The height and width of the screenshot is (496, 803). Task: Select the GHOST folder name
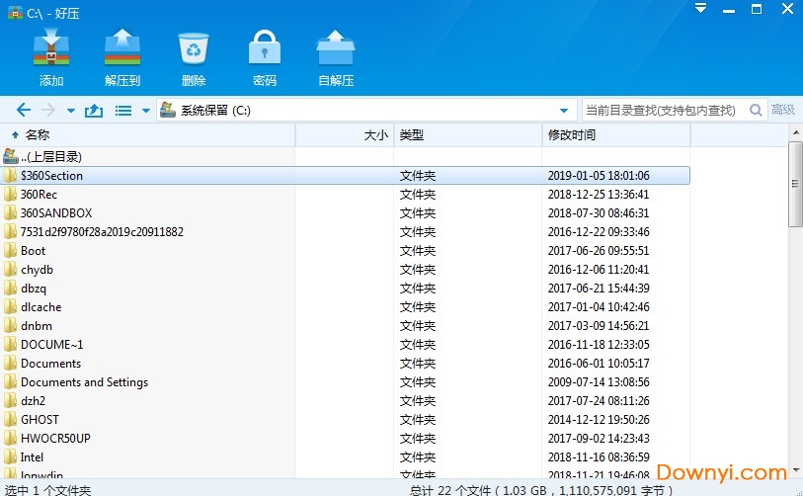point(40,420)
